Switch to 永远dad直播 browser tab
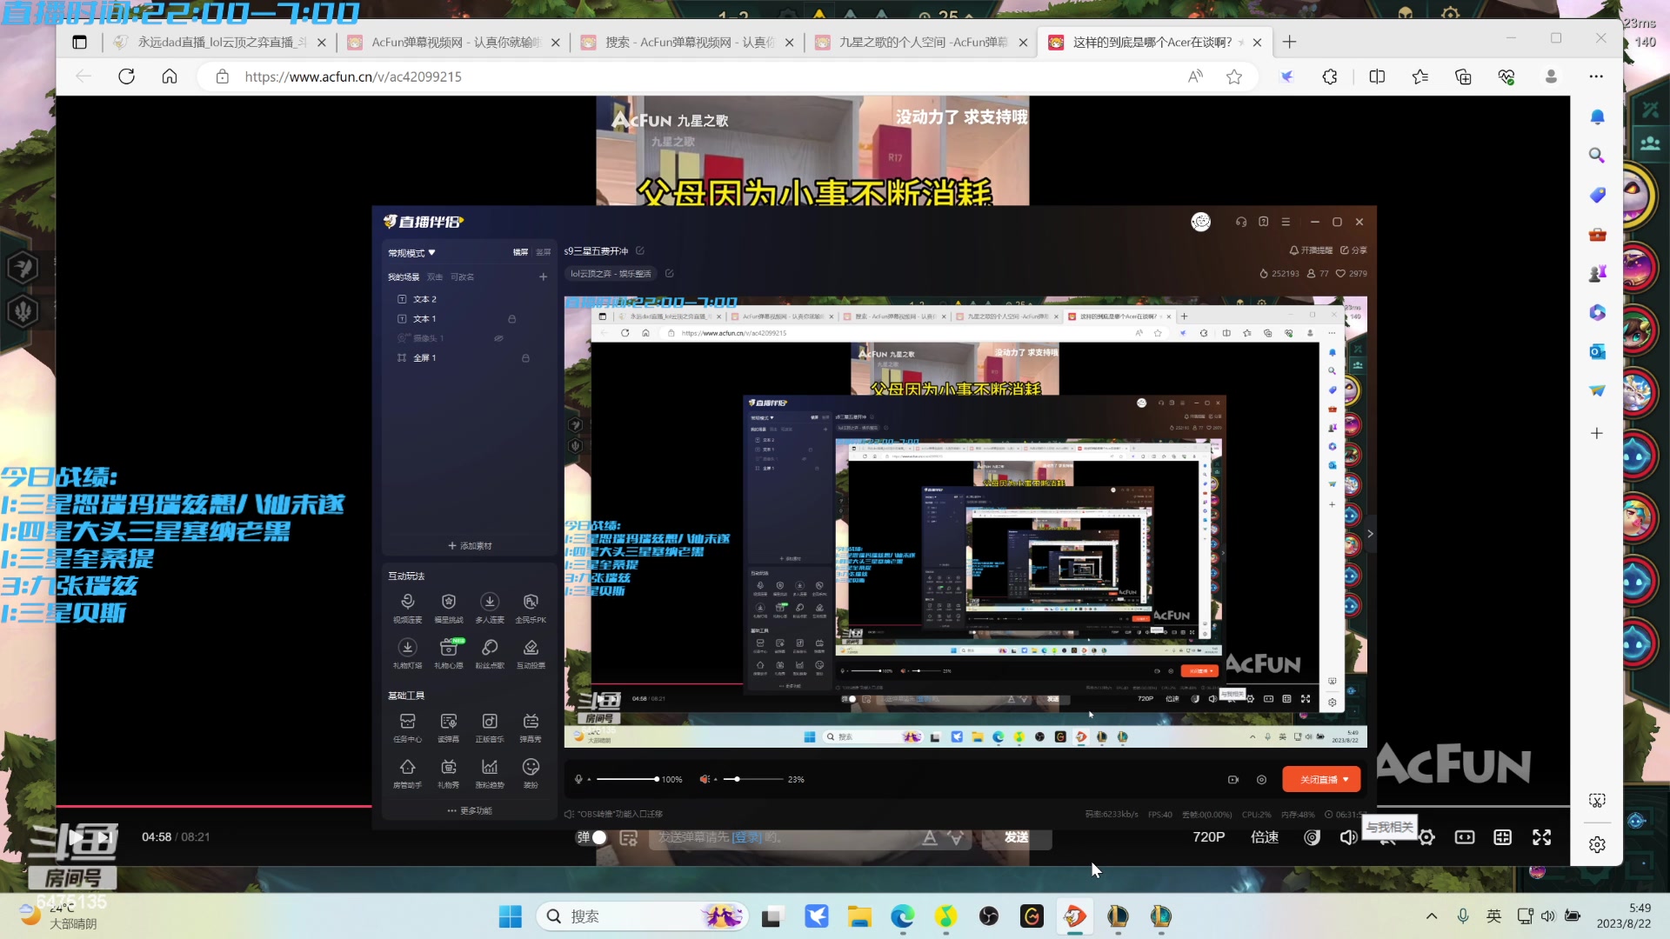Screen dimensions: 1670x939 point(221,42)
